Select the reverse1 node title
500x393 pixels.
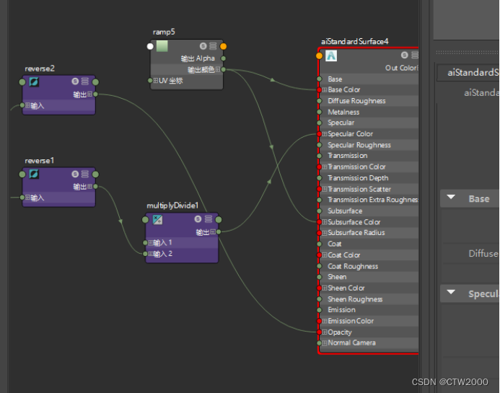[x=39, y=161]
